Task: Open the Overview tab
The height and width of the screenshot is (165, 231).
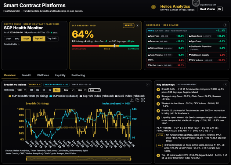Action: 10,75
